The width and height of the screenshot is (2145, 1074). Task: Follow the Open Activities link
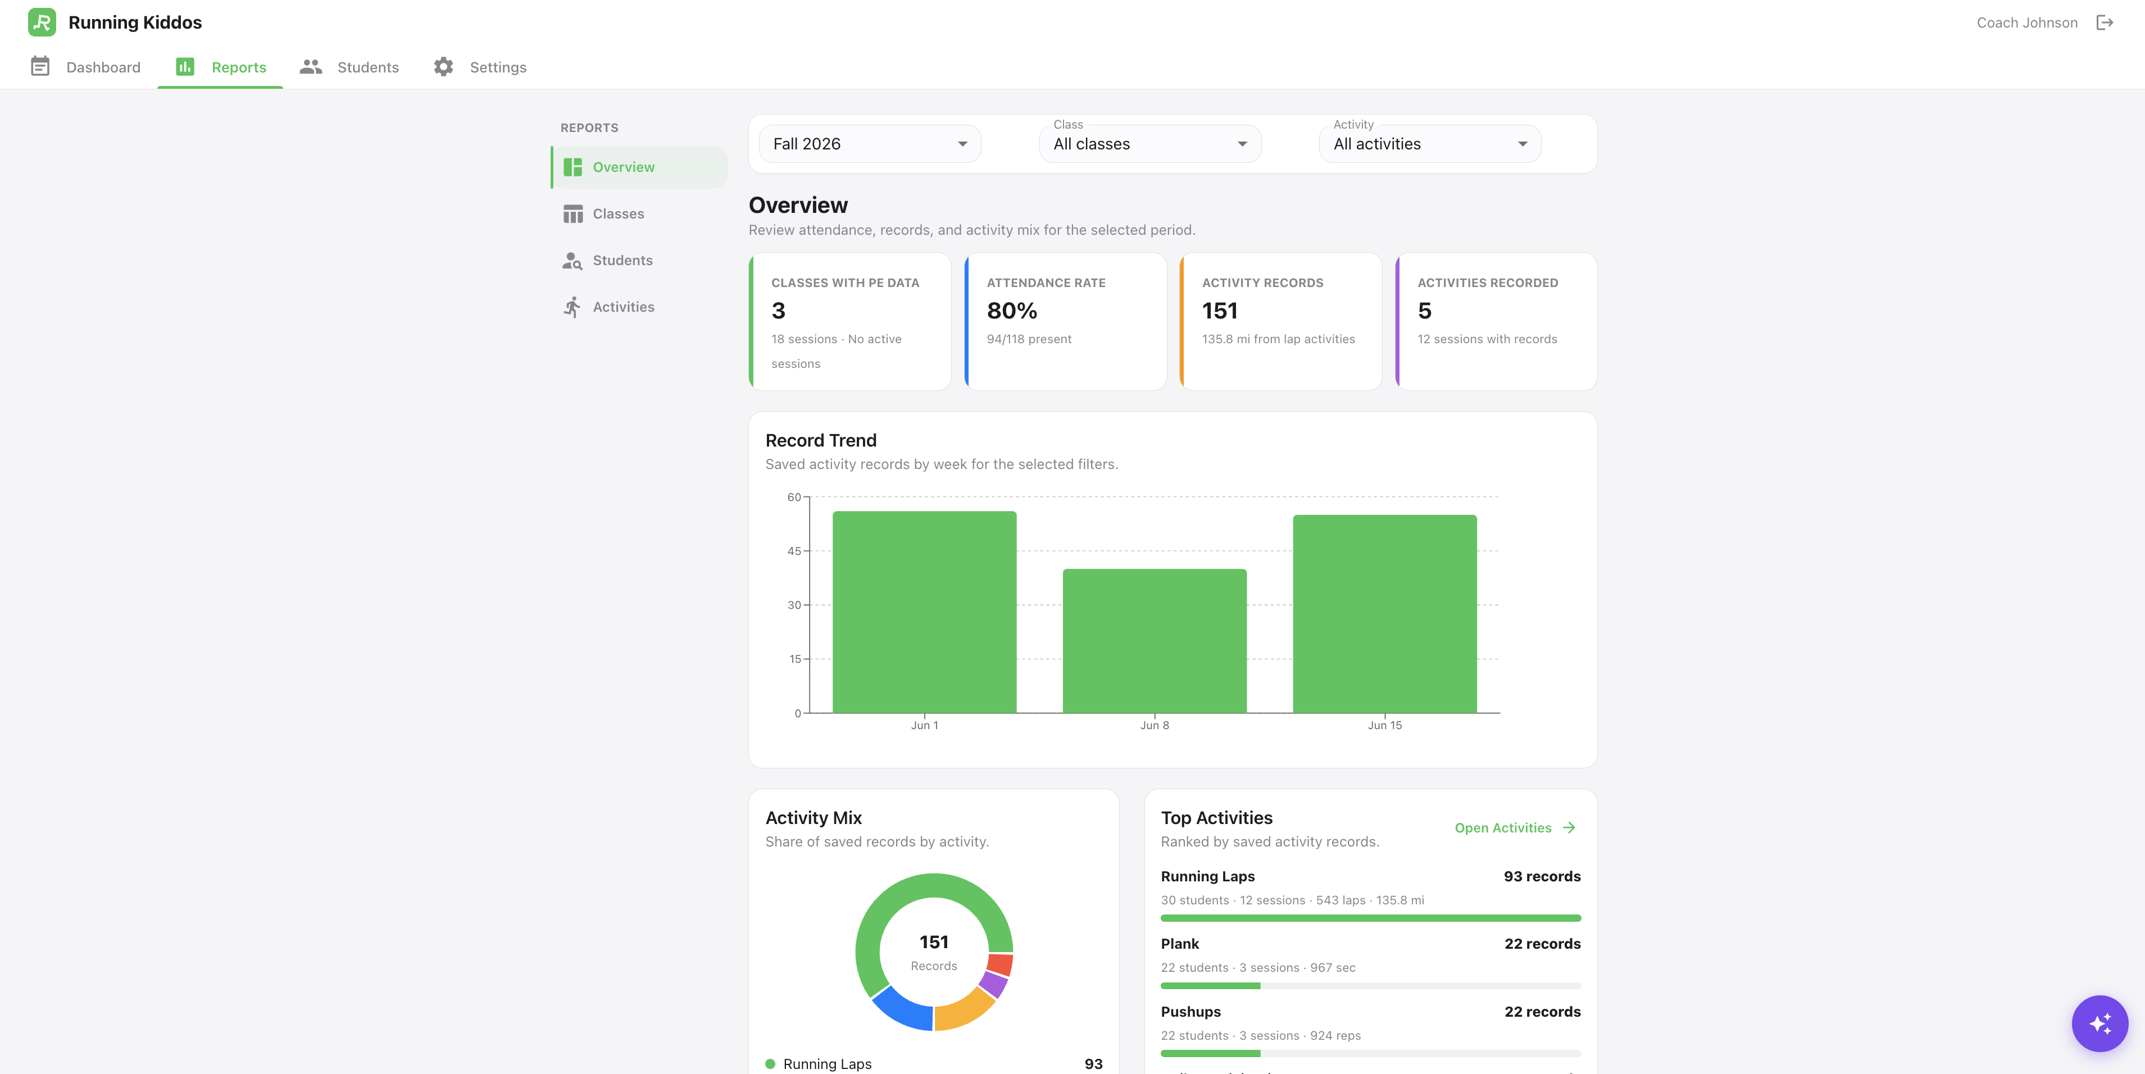coord(1515,827)
